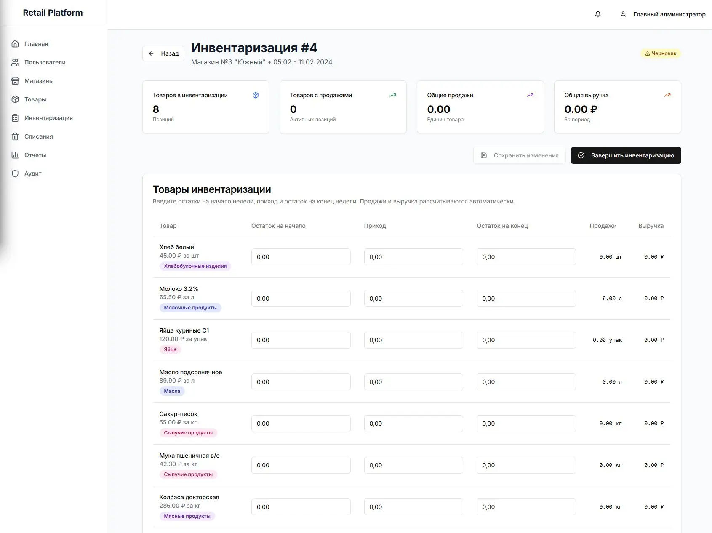
Task: Click the Назад back button
Action: pos(163,53)
